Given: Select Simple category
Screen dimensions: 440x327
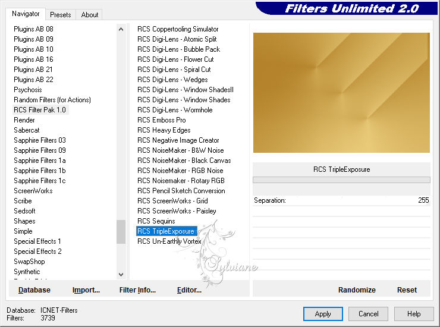Looking at the screenshot, I should click(x=23, y=231).
